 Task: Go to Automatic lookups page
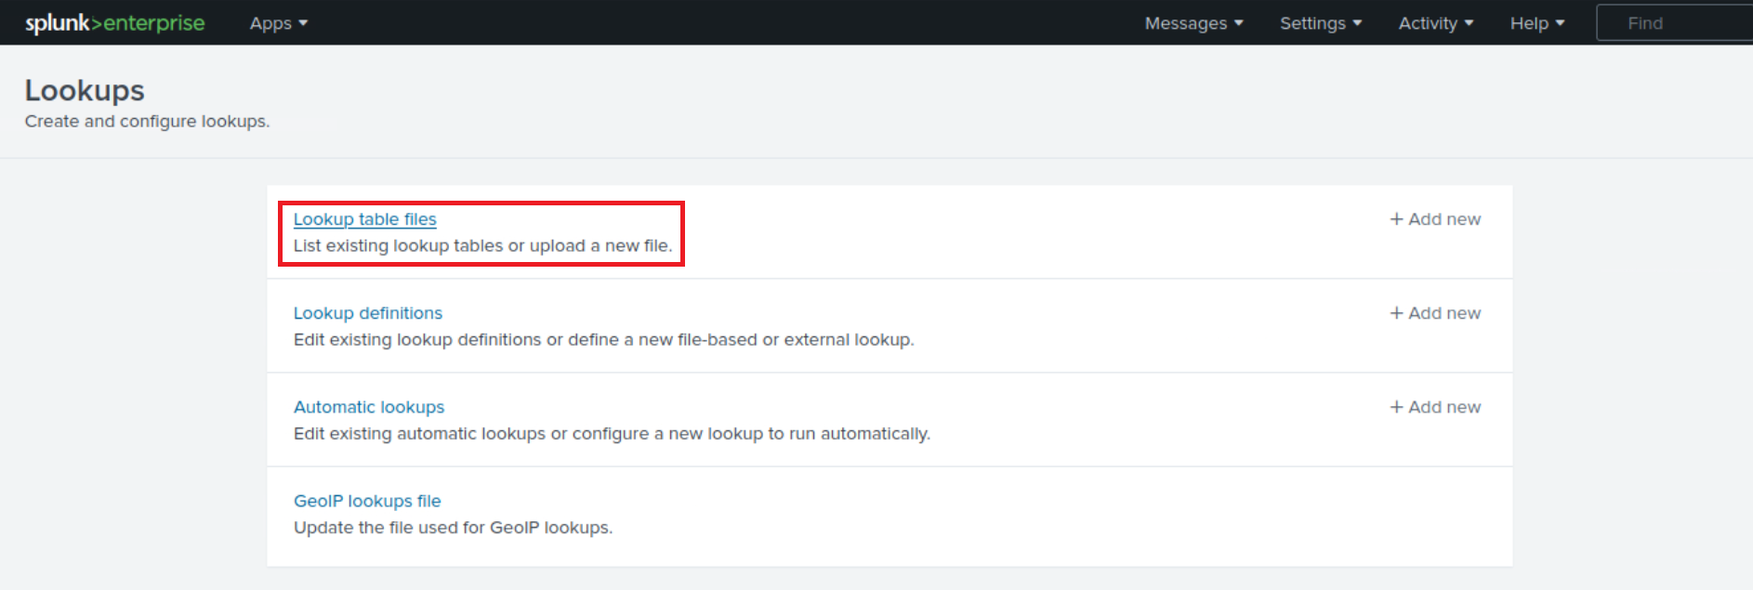[369, 407]
